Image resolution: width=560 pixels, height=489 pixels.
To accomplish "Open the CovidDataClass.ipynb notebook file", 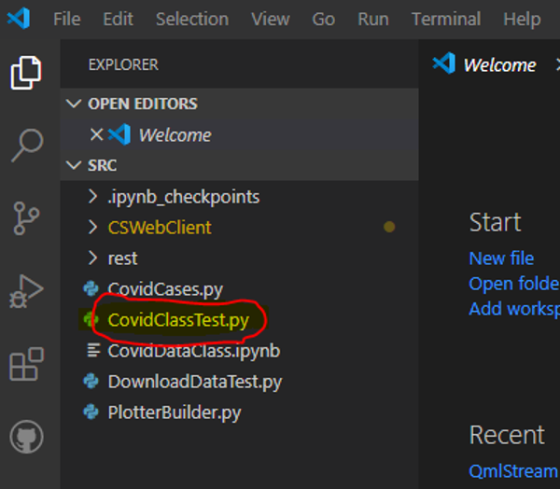I will 193,351.
